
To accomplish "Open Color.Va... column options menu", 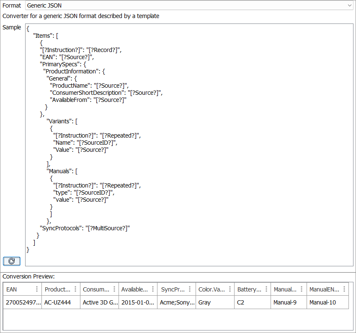I will (230, 289).
